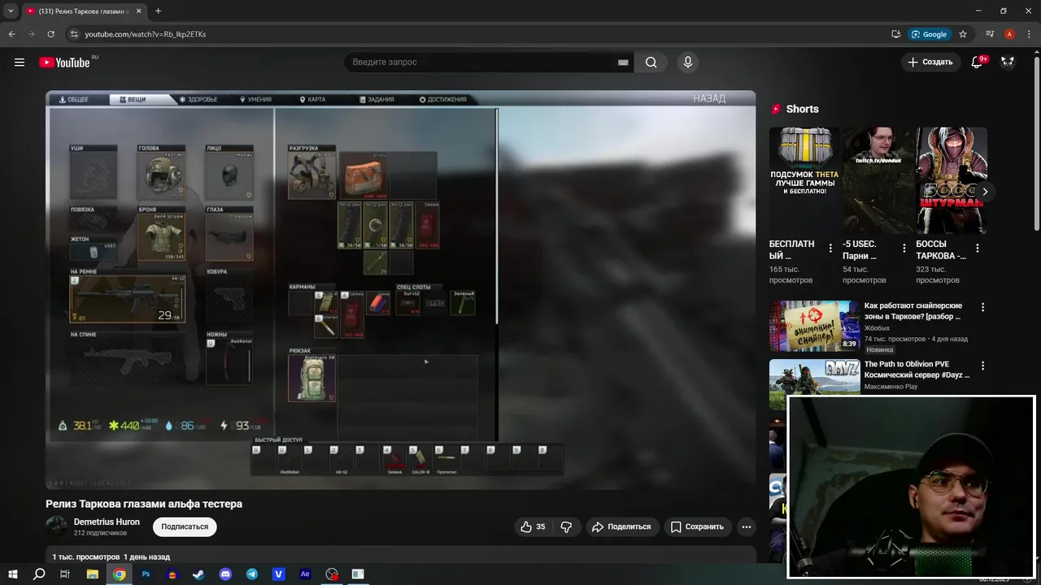Image resolution: width=1041 pixels, height=585 pixels.
Task: Open the снайперские зоны video thumbnail
Action: point(814,326)
